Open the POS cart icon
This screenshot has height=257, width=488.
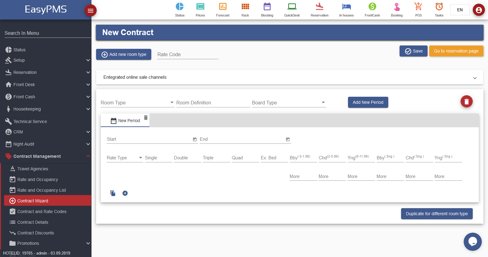point(418,6)
